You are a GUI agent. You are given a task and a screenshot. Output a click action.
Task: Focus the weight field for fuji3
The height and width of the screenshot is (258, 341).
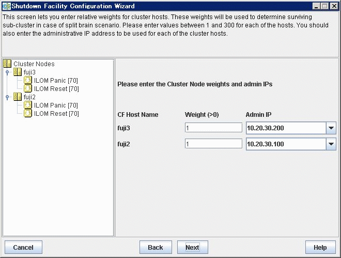(x=213, y=128)
